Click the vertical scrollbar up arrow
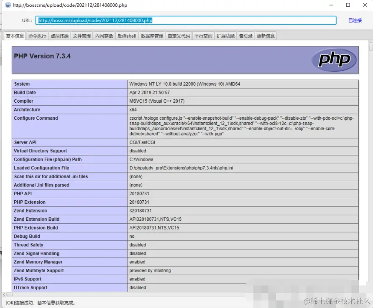 pyautogui.click(x=371, y=42)
